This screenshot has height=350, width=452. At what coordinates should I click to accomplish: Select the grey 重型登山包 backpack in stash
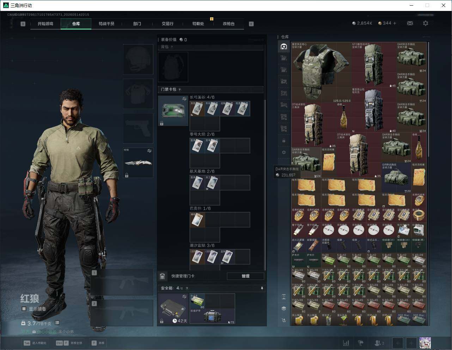pos(374,110)
